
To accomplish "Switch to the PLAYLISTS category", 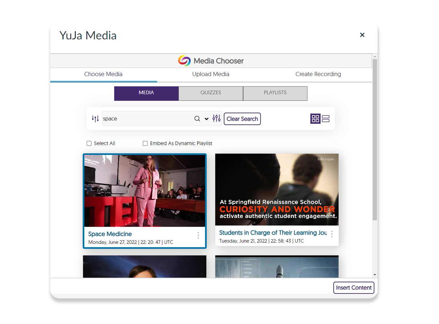I will tap(275, 93).
